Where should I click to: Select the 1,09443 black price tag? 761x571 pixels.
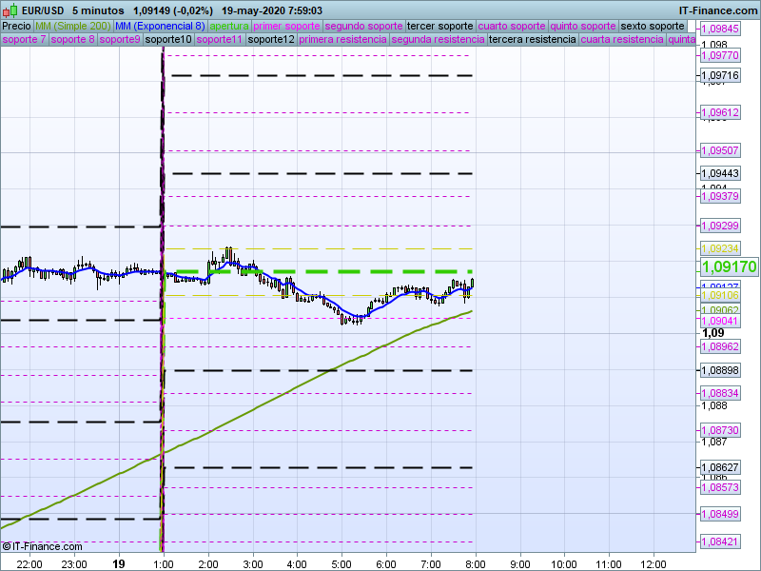tap(720, 173)
